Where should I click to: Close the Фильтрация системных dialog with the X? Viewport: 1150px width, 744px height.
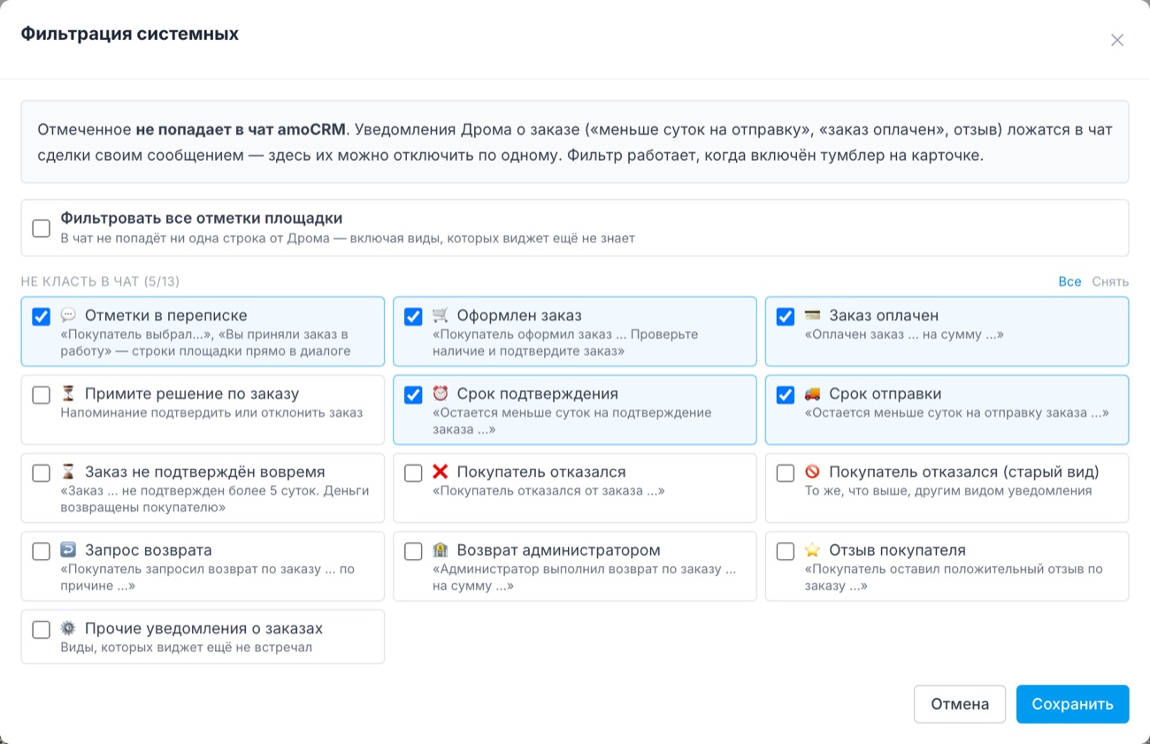[x=1117, y=40]
